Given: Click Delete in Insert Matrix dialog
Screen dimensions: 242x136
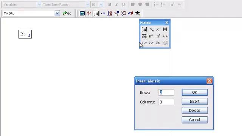Looking at the screenshot, I should (195, 111).
